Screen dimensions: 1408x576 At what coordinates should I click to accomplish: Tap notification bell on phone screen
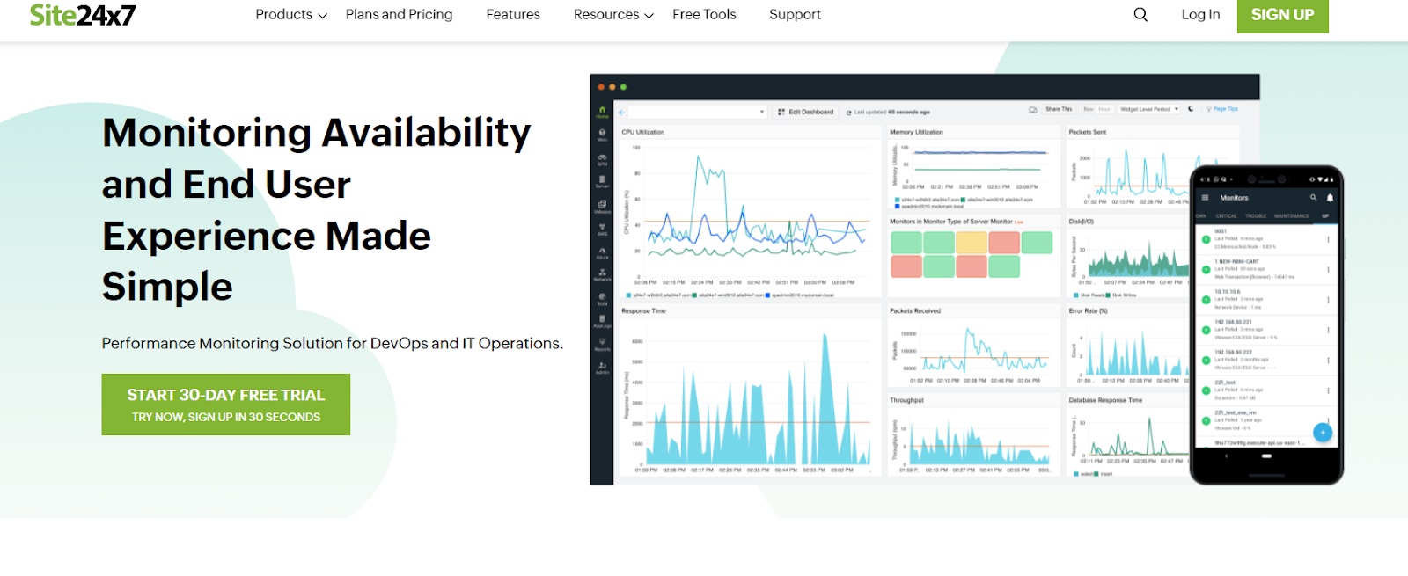click(x=1330, y=198)
